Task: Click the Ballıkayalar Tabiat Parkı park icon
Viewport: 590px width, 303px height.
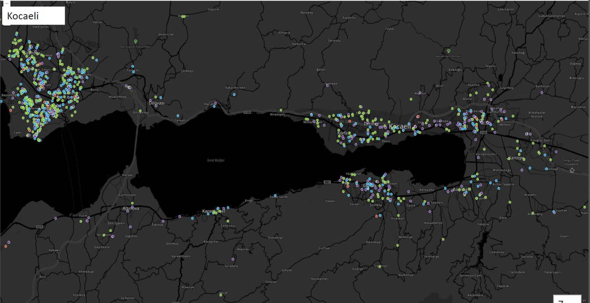Action: tap(136, 42)
